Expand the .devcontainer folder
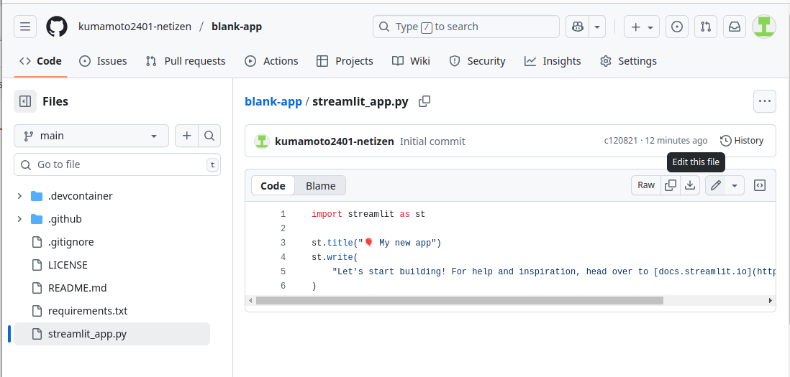Image resolution: width=790 pixels, height=377 pixels. (x=20, y=196)
